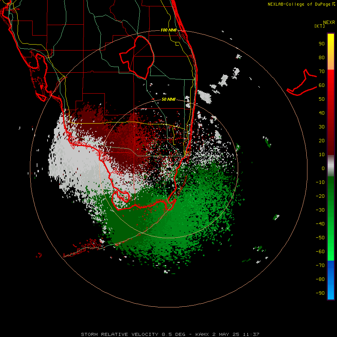The width and height of the screenshot is (337, 337).
Task: Click the blue segment of the color bar
Action: (x=331, y=280)
